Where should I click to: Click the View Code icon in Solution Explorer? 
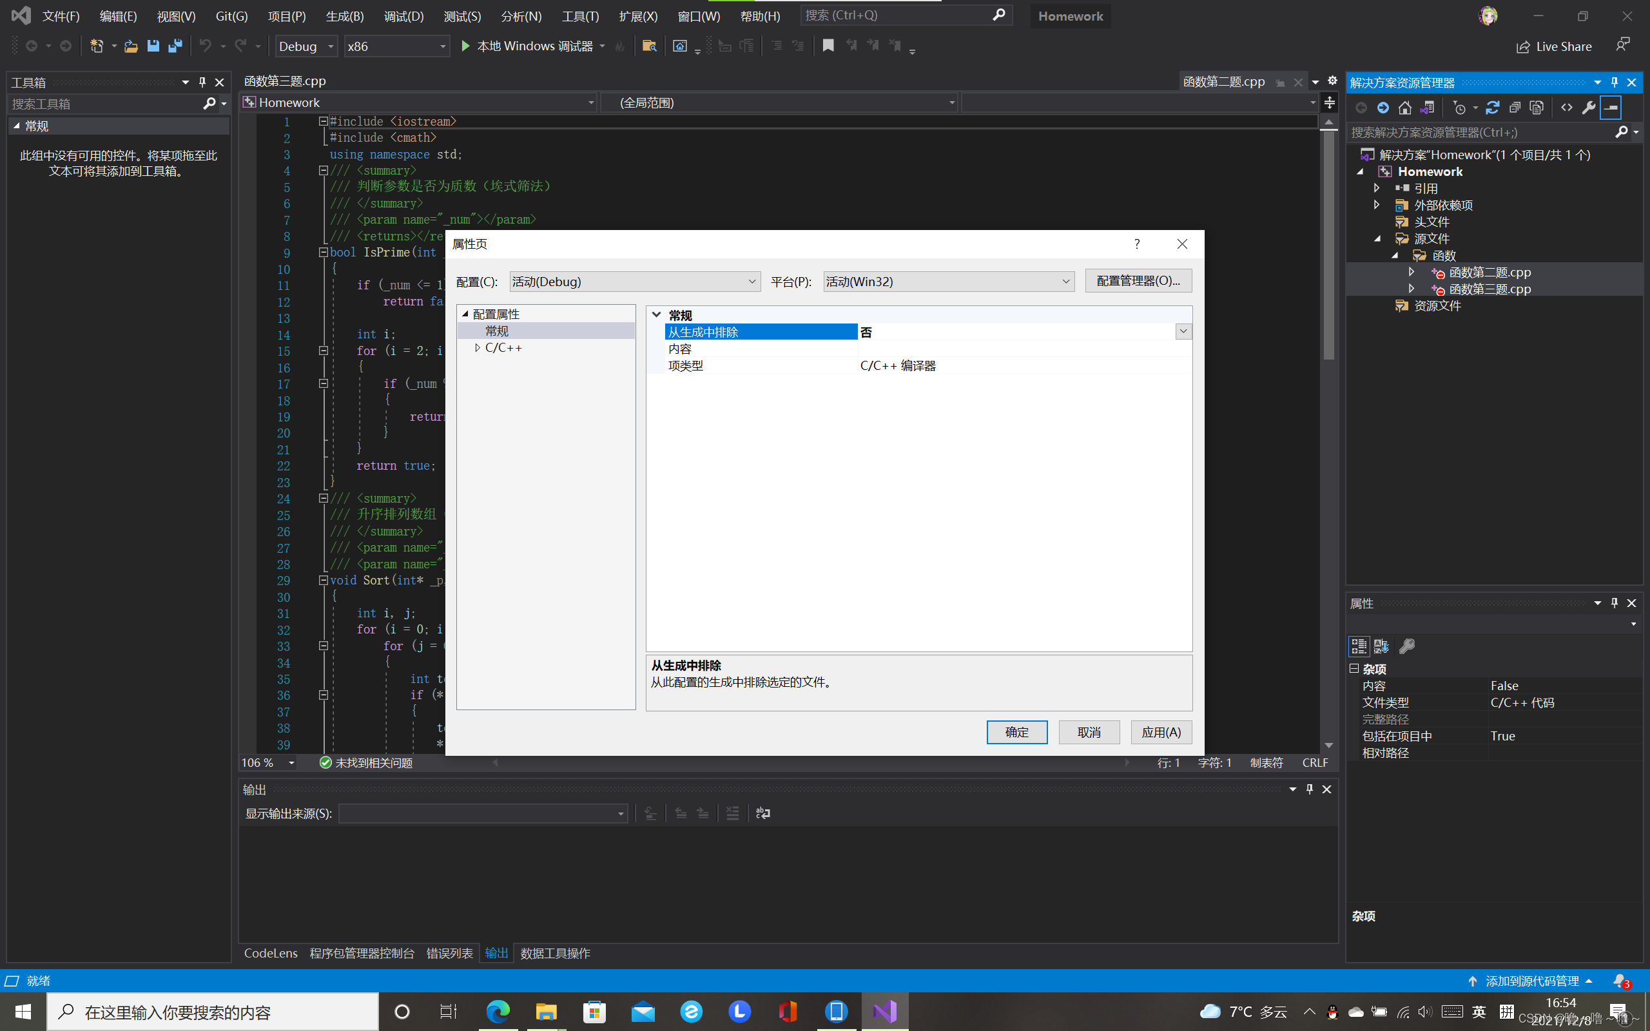tap(1567, 108)
